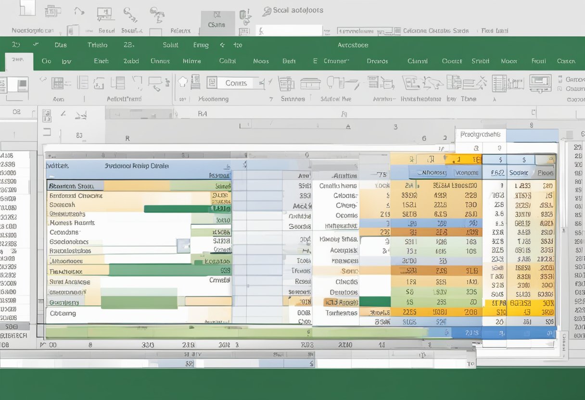Viewport: 585px width, 400px height.
Task: Click the "Cibeamg" row label in left table
Action: 63,313
